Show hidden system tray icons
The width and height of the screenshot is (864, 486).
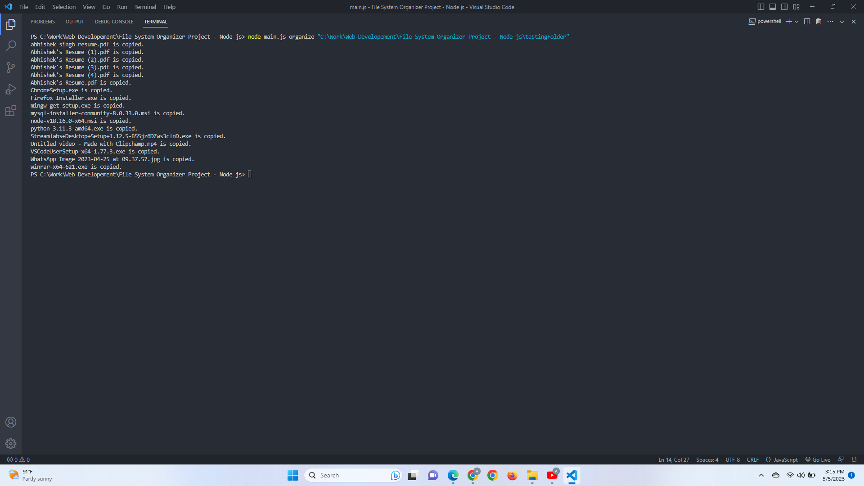[x=761, y=475]
